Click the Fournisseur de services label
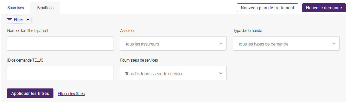 click(139, 60)
